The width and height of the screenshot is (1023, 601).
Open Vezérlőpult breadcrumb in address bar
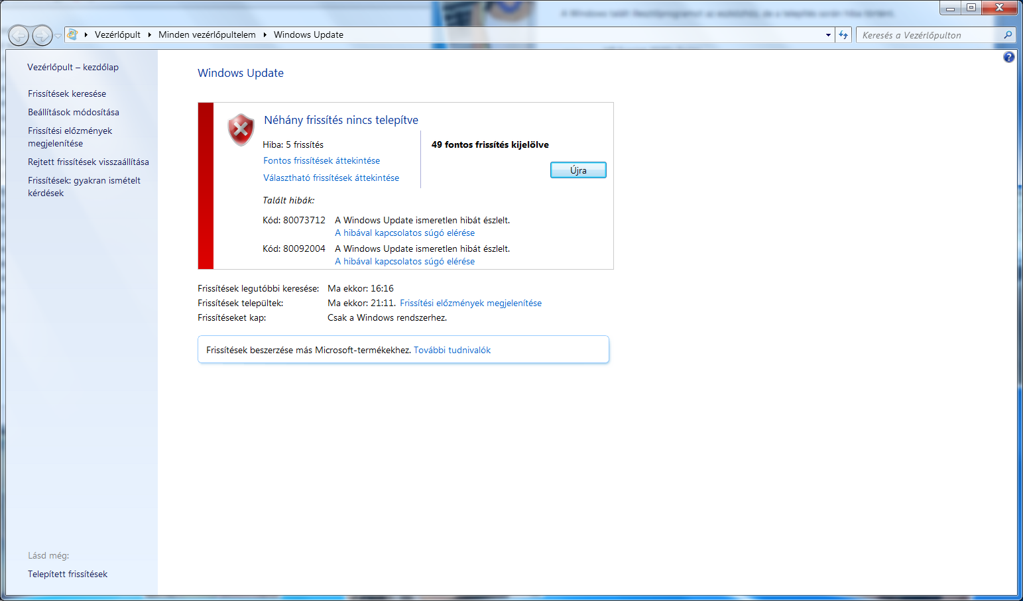[117, 35]
